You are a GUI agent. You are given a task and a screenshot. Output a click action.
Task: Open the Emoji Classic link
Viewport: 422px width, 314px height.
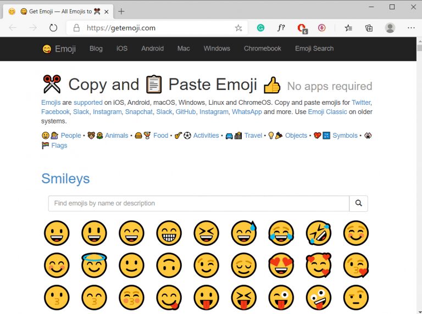click(x=327, y=112)
